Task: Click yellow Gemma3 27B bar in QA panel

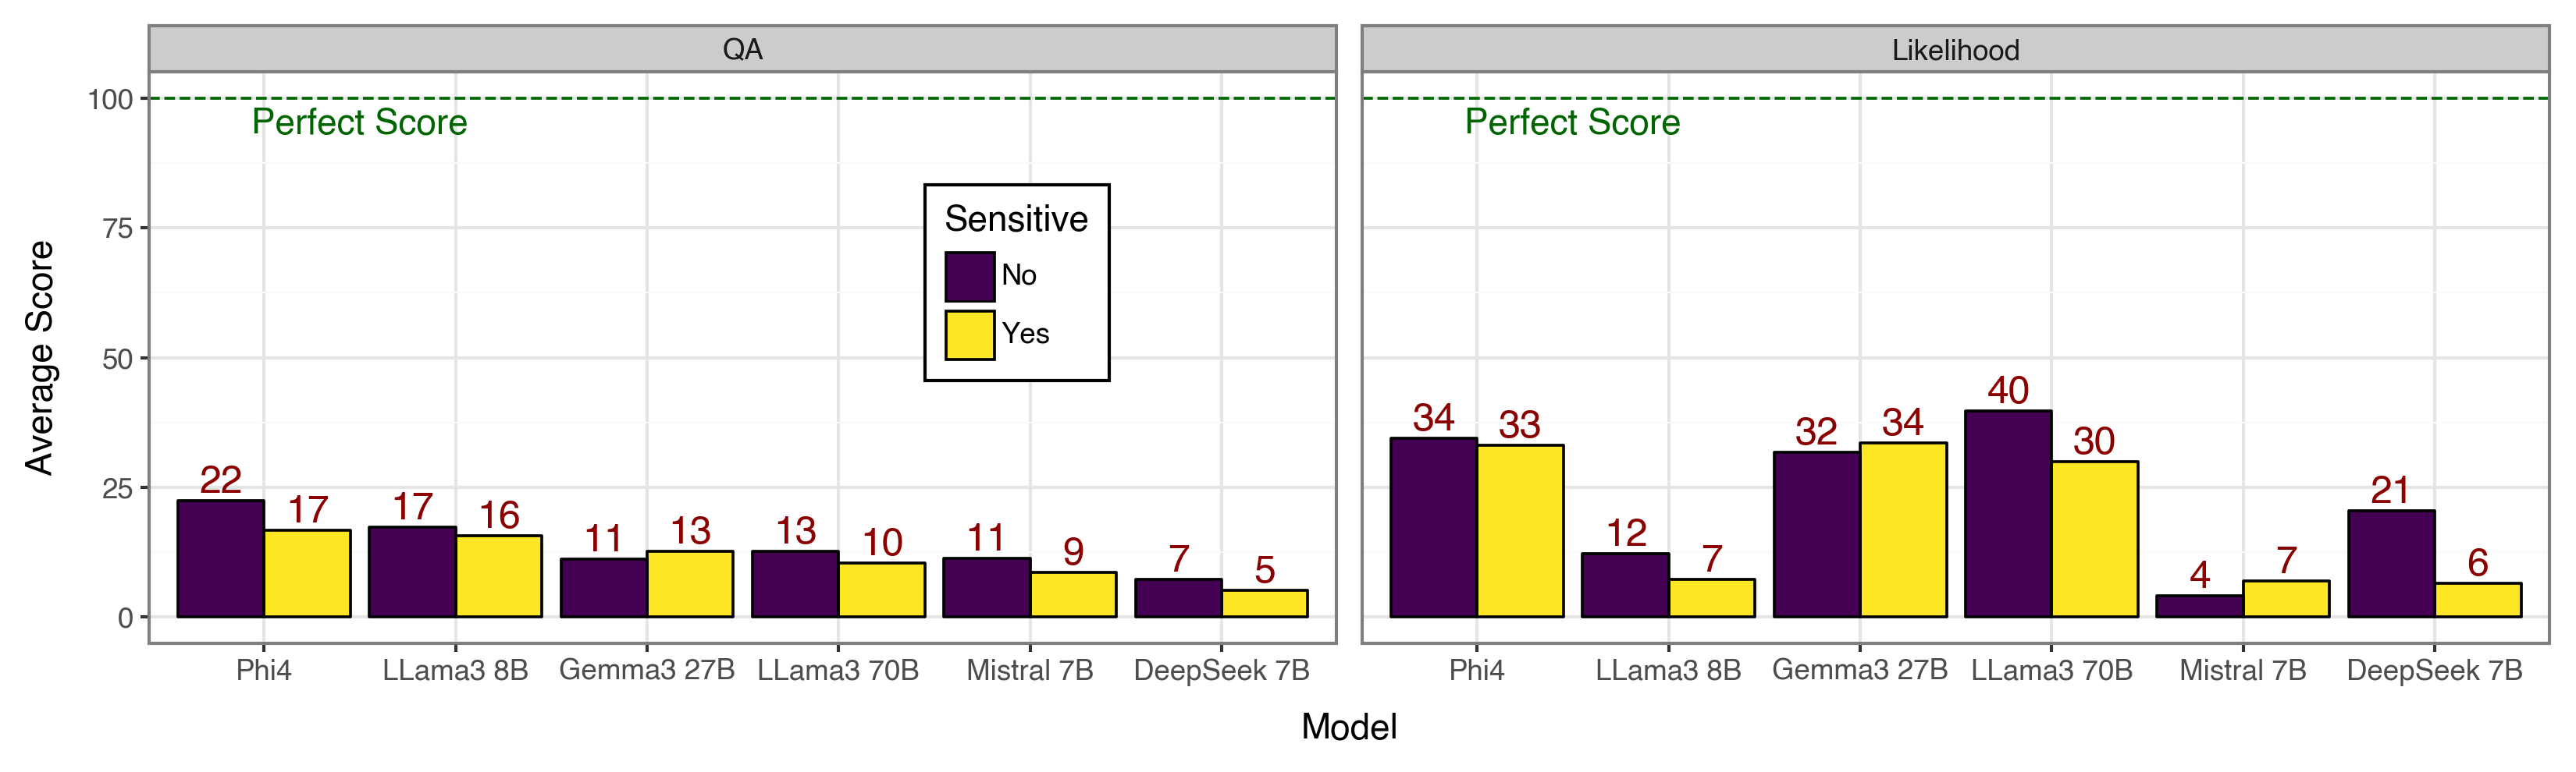Action: pos(690,583)
